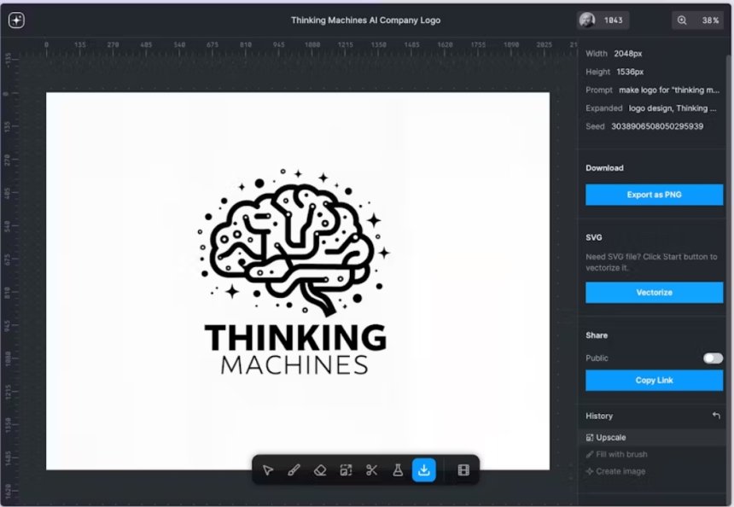
Task: Select the upscale expand tool
Action: pos(346,470)
